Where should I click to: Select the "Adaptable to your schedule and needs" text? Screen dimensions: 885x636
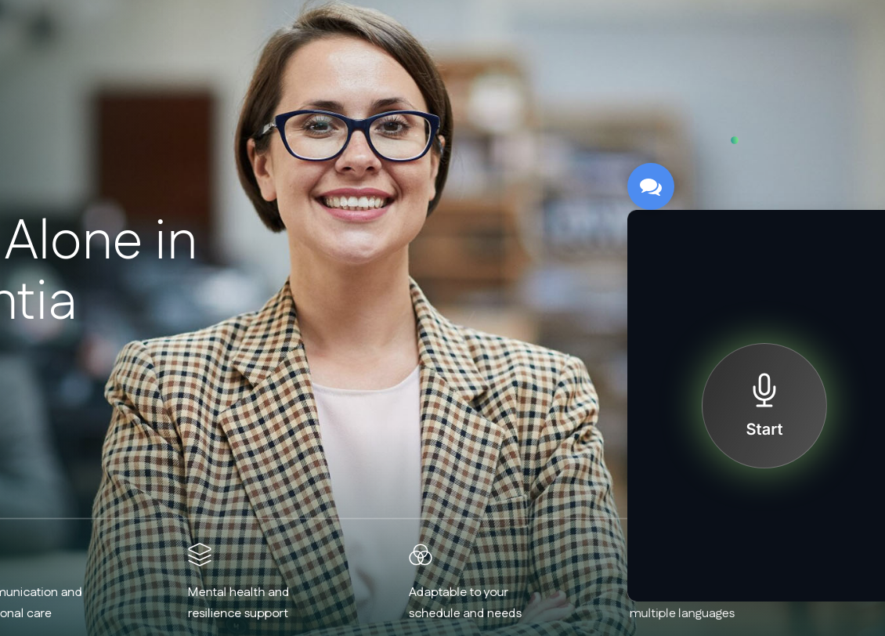click(465, 602)
